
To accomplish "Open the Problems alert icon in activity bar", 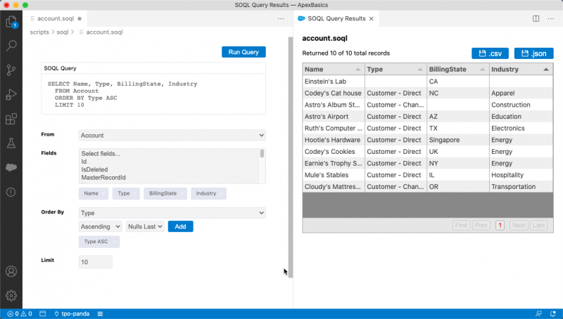I will click(11, 192).
